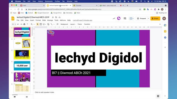
Task: Open the image insert dropdown arrow
Action: click(x=45, y=24)
